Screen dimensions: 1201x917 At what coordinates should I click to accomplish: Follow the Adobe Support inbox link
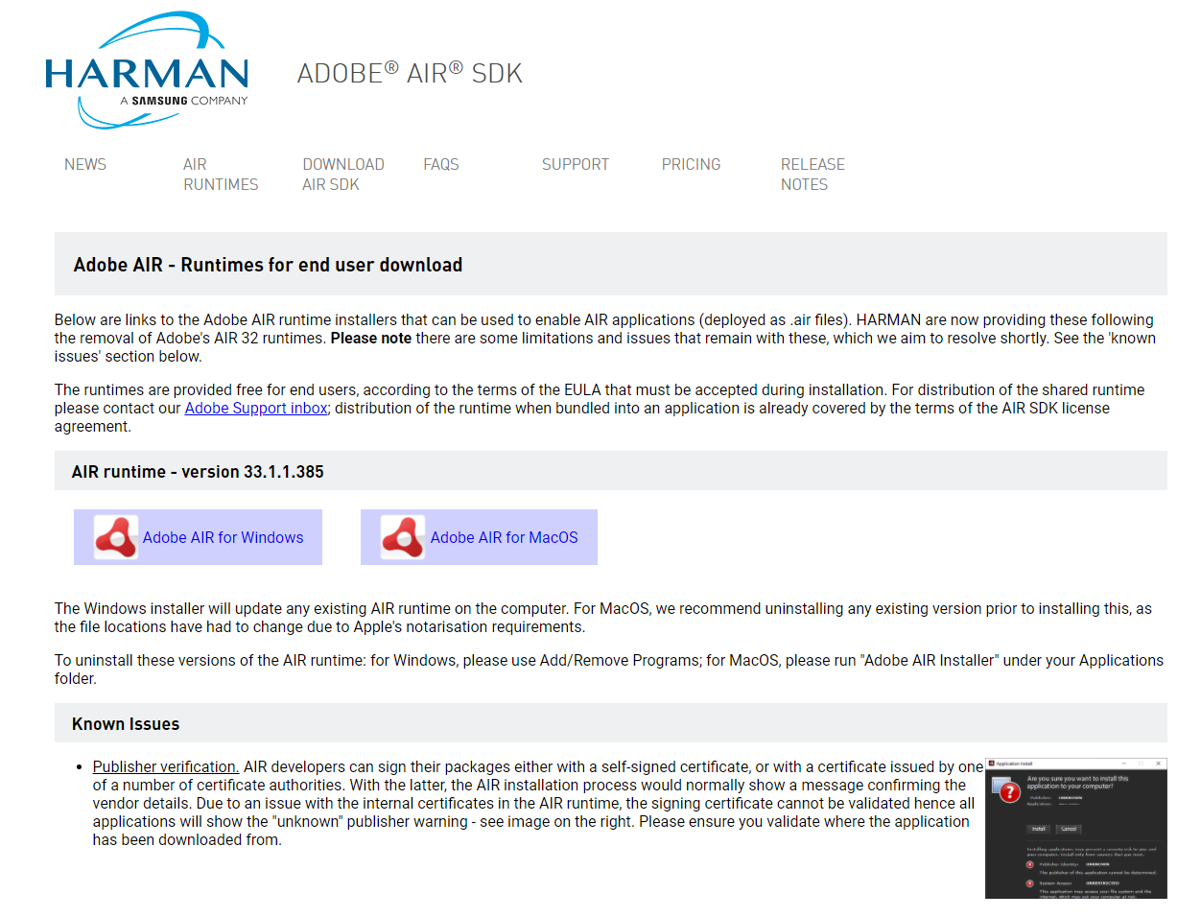click(256, 409)
